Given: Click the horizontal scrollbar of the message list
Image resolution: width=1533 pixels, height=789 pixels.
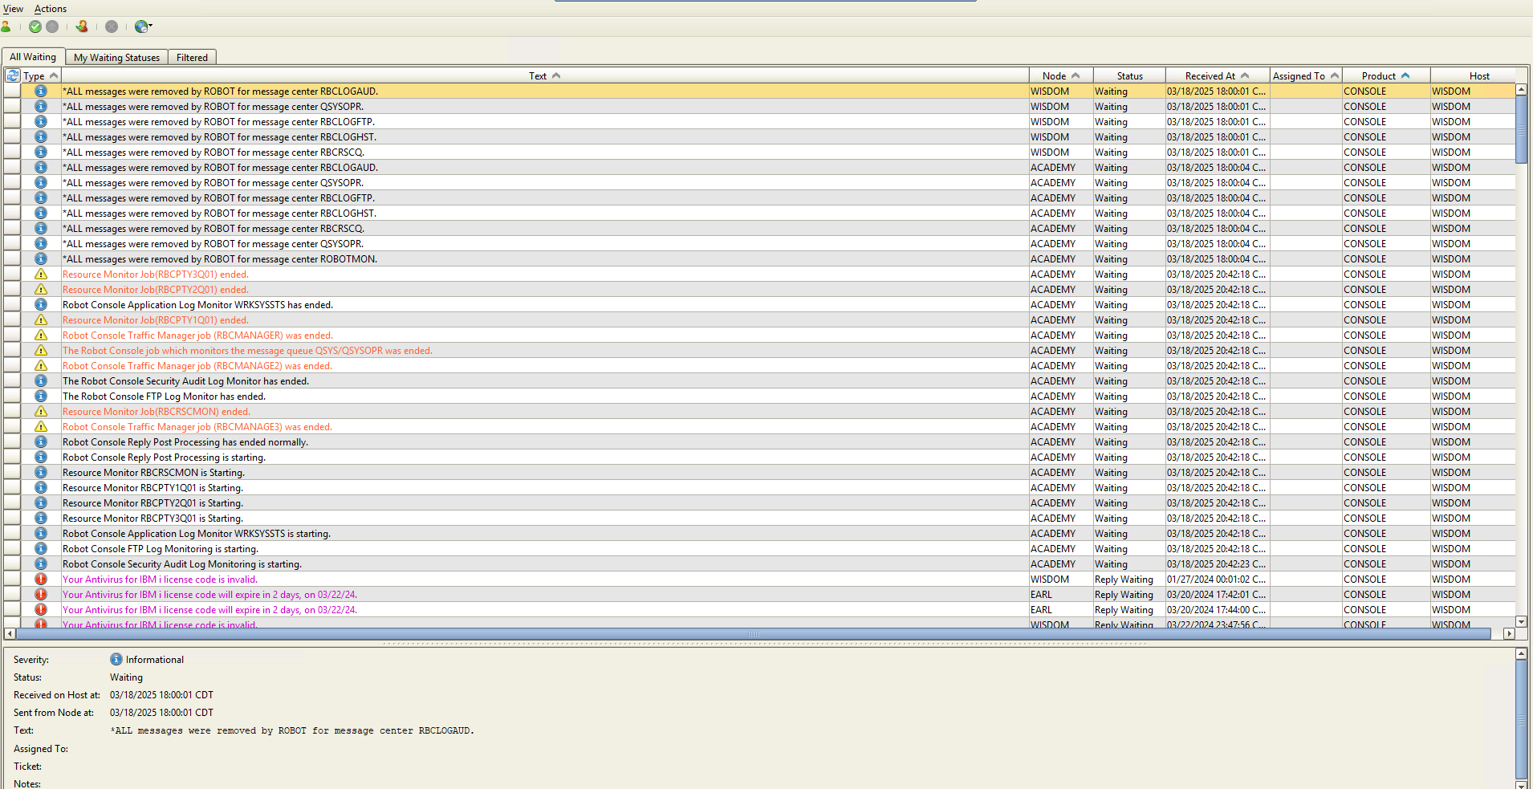Looking at the screenshot, I should 753,634.
